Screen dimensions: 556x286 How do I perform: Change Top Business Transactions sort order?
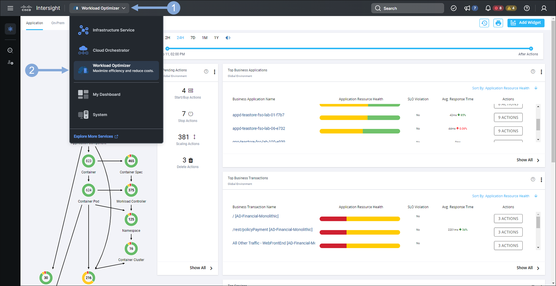pyautogui.click(x=505, y=196)
